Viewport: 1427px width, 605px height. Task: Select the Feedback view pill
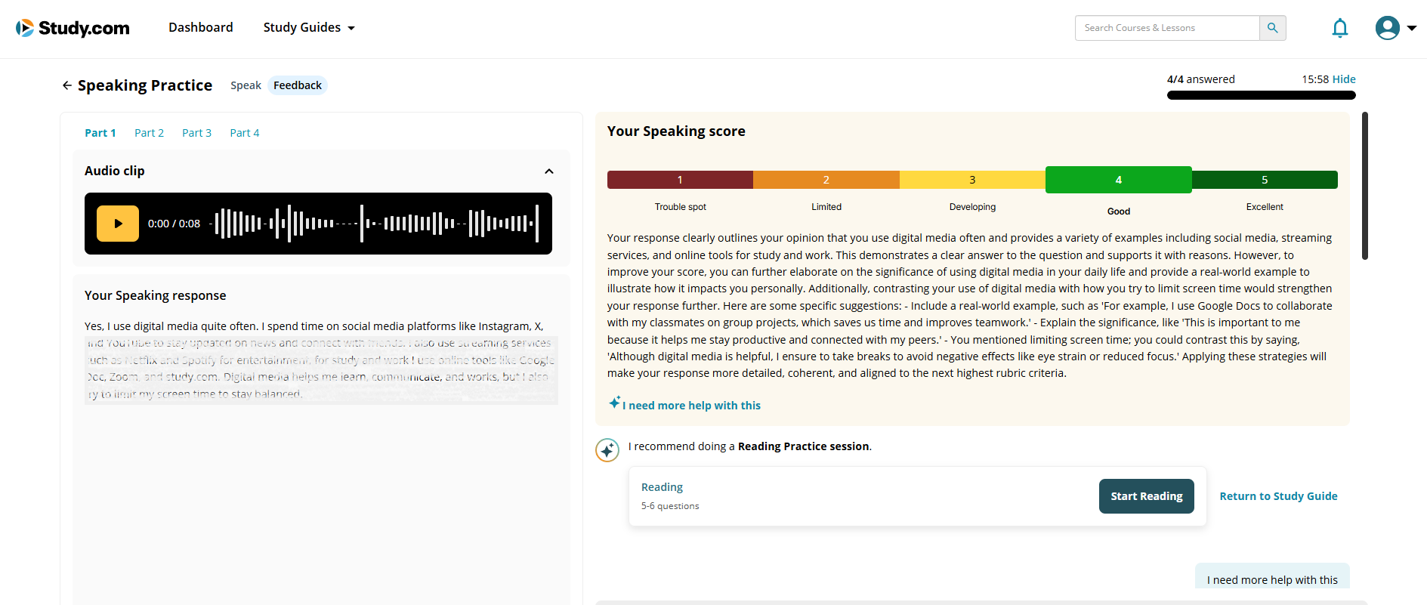(x=297, y=85)
